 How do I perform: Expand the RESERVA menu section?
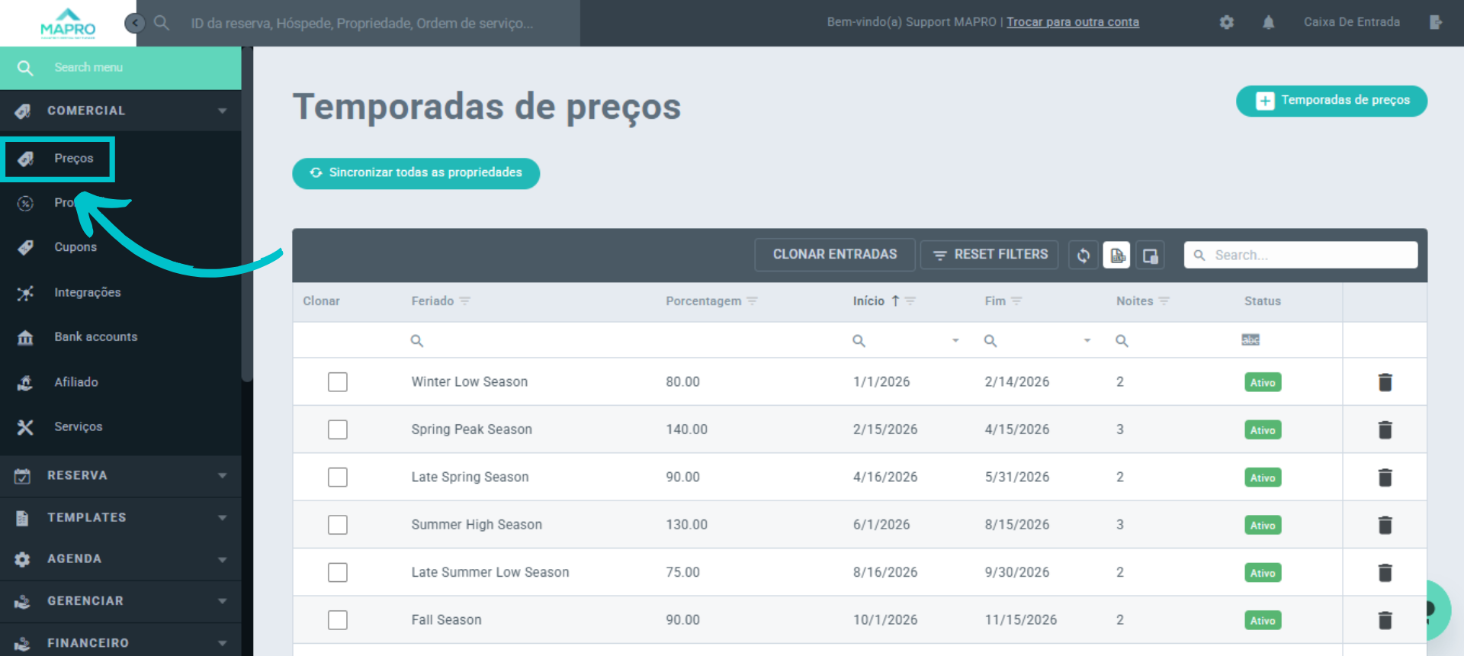click(120, 475)
